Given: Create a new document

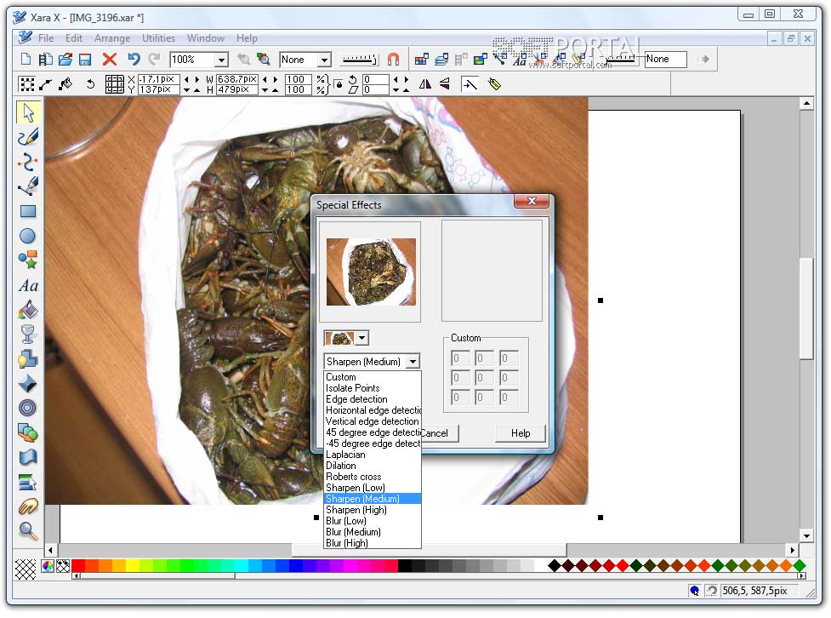Looking at the screenshot, I should 26,59.
